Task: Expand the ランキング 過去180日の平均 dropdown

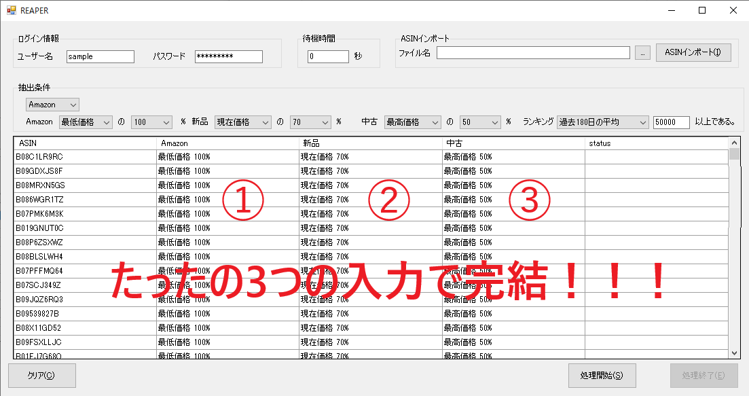Action: 602,122
